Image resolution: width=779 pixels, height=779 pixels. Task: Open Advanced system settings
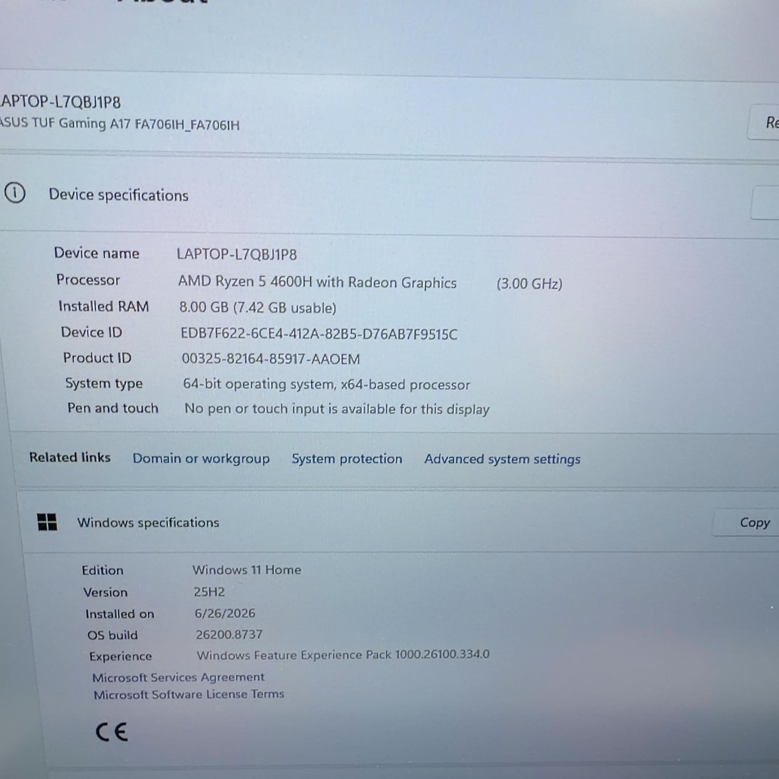(x=502, y=459)
